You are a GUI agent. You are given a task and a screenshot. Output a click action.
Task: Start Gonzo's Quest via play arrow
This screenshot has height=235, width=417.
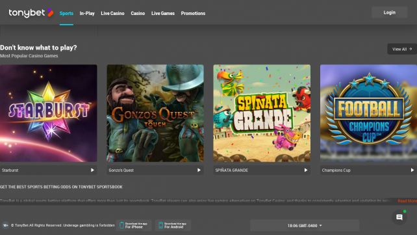tap(199, 170)
